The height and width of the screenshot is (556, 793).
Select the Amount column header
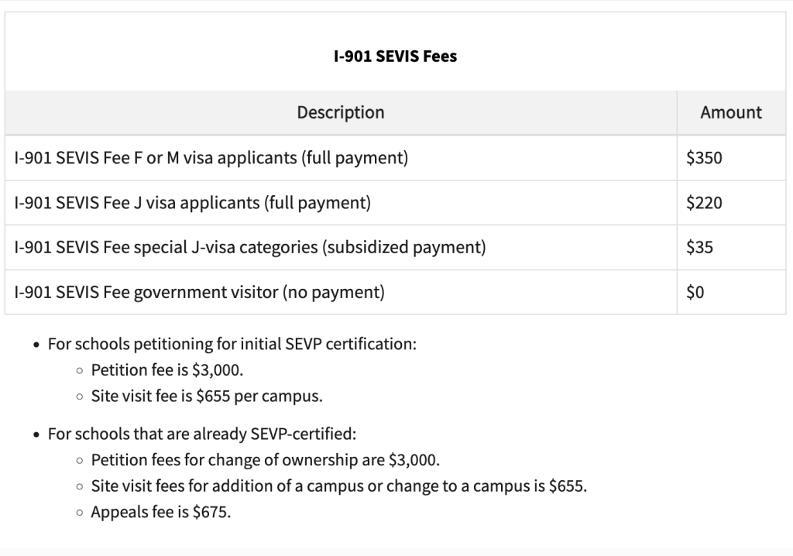coord(731,112)
